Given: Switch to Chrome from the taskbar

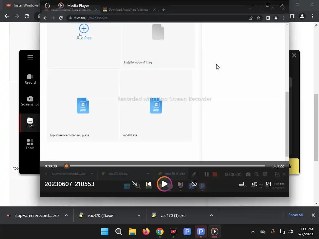Looking at the screenshot, I should point(160,232).
